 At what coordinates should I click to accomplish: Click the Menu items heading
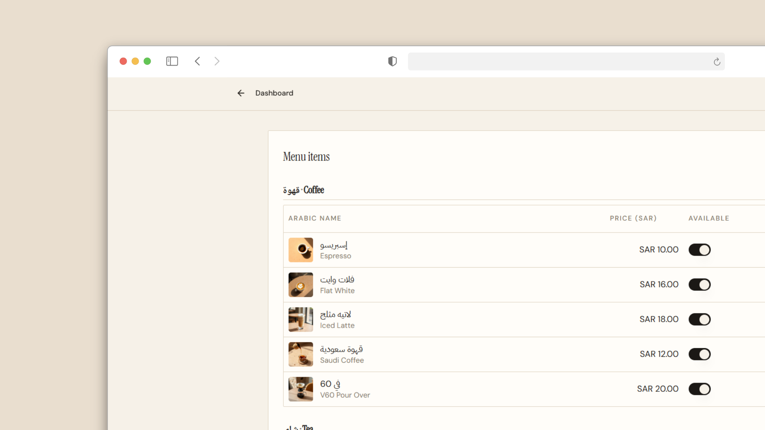[306, 157]
